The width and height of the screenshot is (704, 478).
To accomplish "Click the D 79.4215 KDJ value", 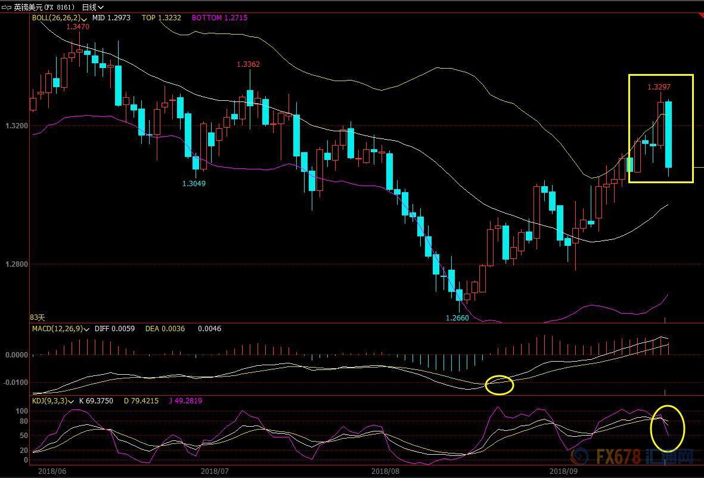I will pos(141,400).
